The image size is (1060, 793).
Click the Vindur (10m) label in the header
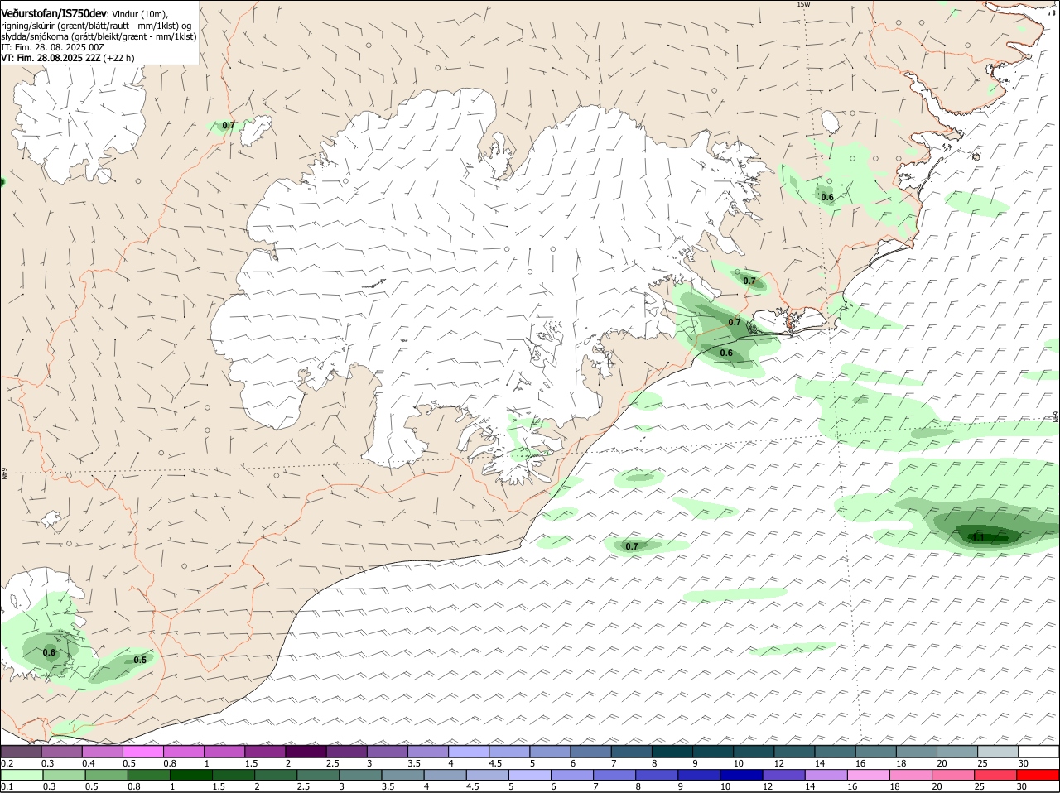coord(140,14)
